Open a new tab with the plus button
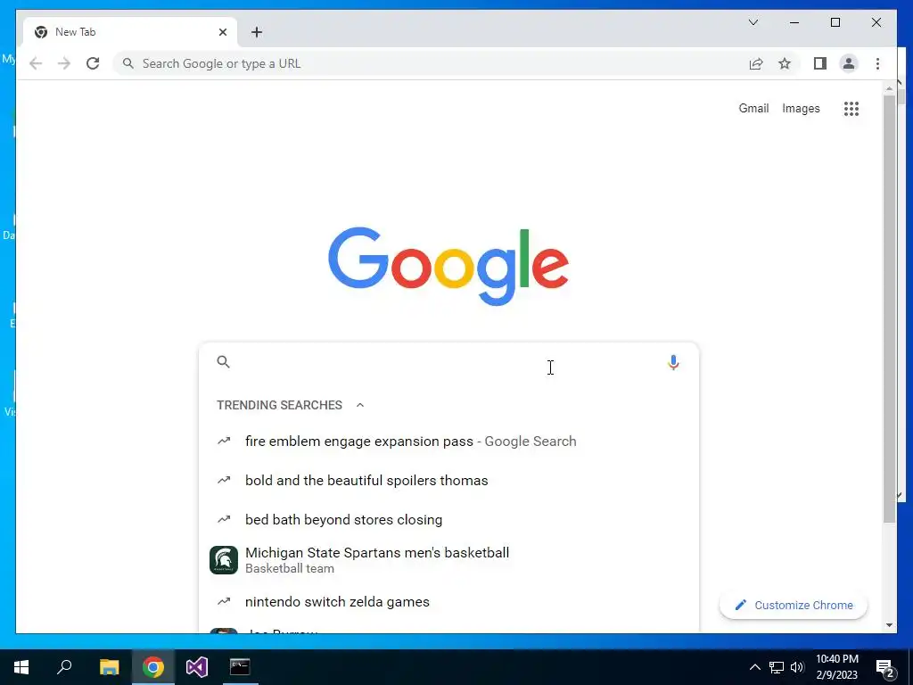The height and width of the screenshot is (685, 913). (257, 32)
